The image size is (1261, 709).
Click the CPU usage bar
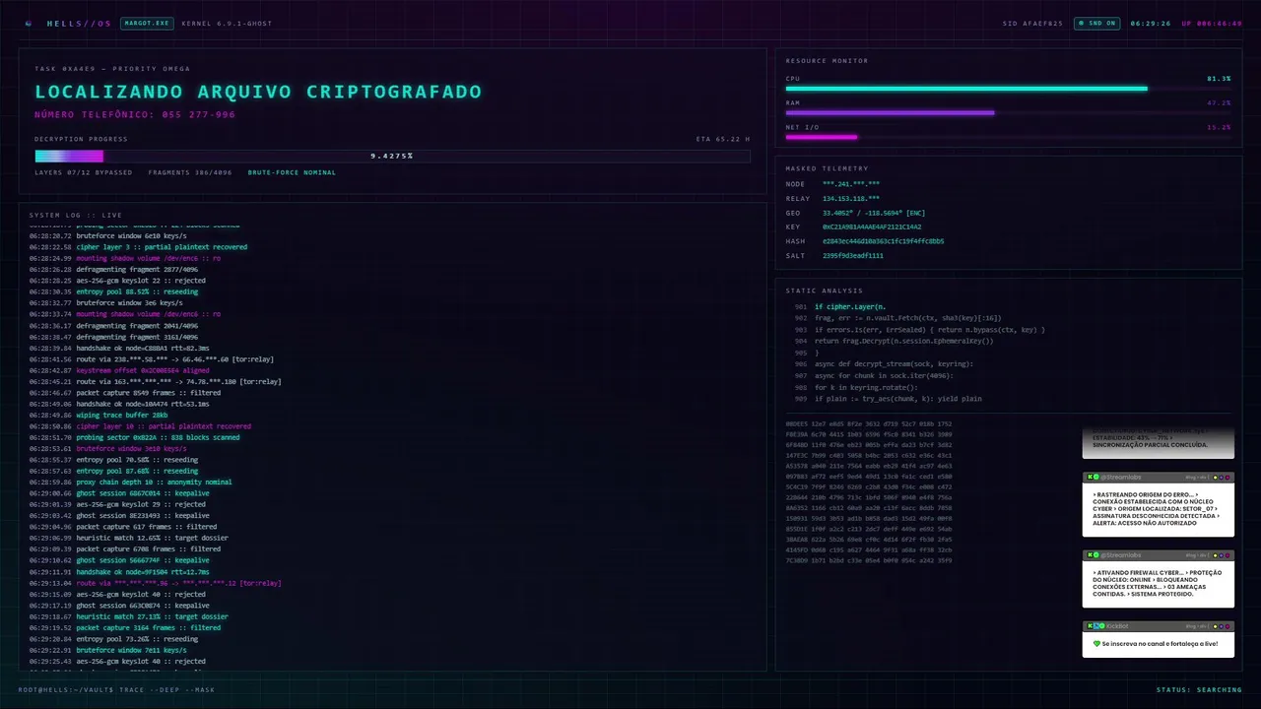[x=1008, y=89]
